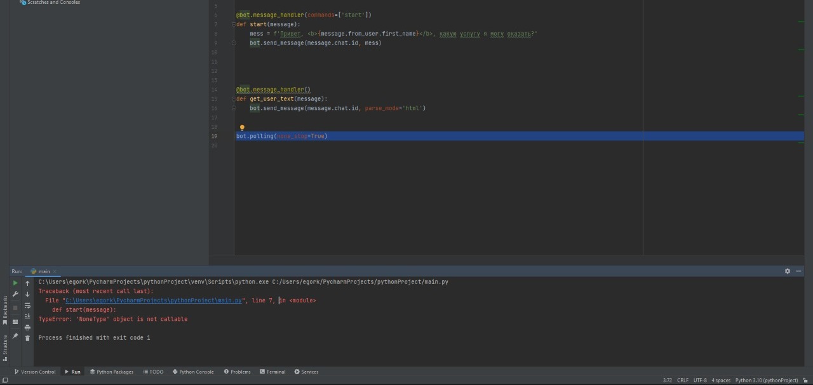Click the lightbulb intention action icon
Image resolution: width=813 pixels, height=385 pixels.
(x=242, y=128)
